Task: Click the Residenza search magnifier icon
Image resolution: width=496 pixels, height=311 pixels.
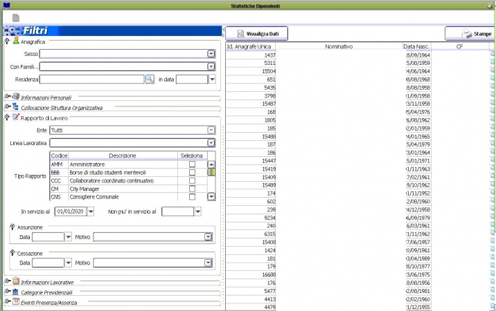Action: (x=149, y=79)
